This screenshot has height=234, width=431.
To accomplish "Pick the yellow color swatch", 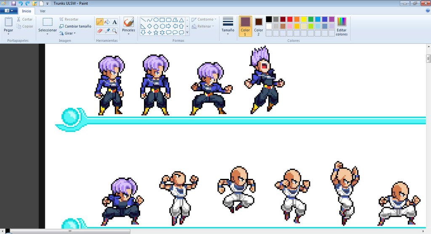I will tap(304, 19).
